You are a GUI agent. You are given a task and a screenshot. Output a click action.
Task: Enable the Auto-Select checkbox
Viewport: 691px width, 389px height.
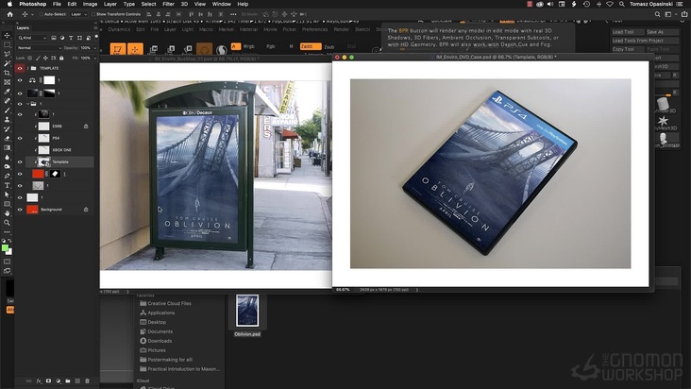click(42, 14)
